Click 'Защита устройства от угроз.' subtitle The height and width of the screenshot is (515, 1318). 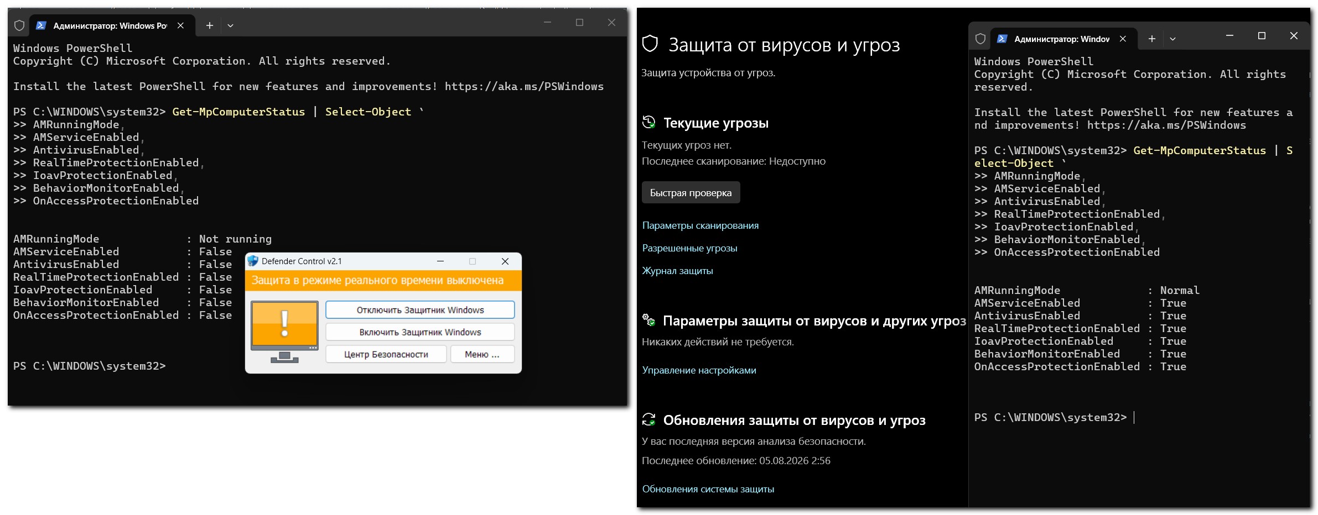click(x=708, y=73)
